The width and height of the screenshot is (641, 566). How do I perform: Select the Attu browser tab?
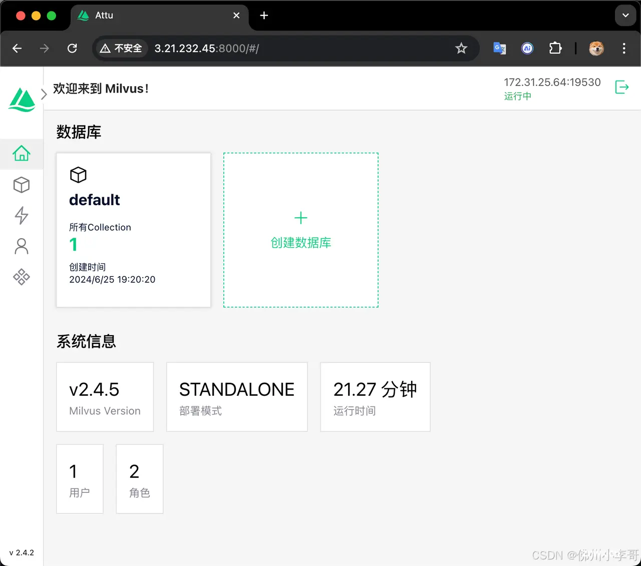pyautogui.click(x=159, y=16)
